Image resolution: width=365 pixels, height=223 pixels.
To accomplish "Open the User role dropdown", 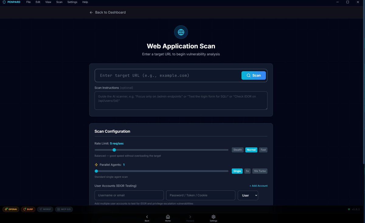I will (x=248, y=195).
